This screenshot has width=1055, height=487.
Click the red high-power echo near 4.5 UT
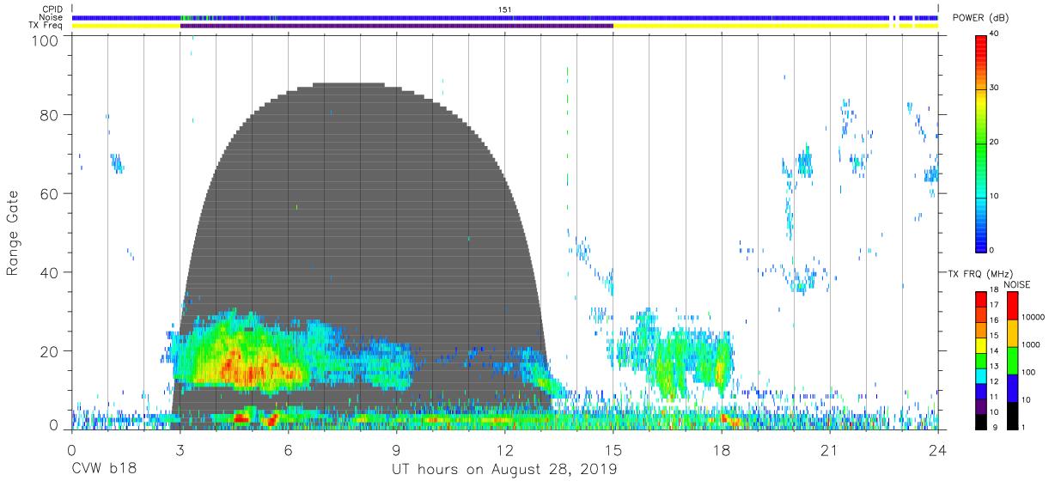coord(241,418)
